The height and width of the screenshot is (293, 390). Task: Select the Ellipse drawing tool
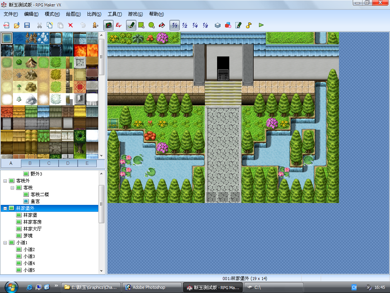[x=152, y=25]
